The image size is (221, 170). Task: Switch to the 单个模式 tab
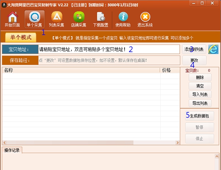click(x=21, y=38)
